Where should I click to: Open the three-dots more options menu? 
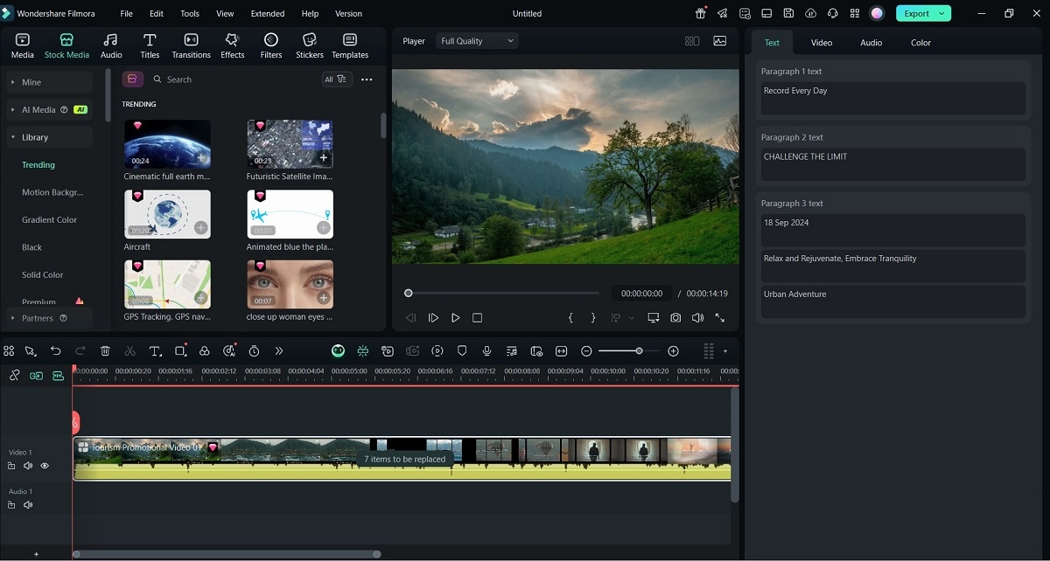pos(367,80)
